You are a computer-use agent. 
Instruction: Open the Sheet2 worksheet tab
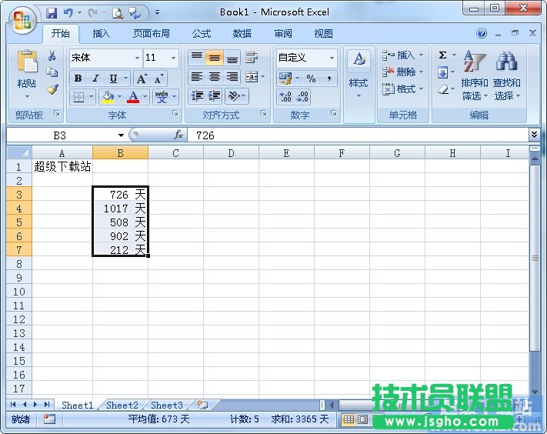(122, 405)
